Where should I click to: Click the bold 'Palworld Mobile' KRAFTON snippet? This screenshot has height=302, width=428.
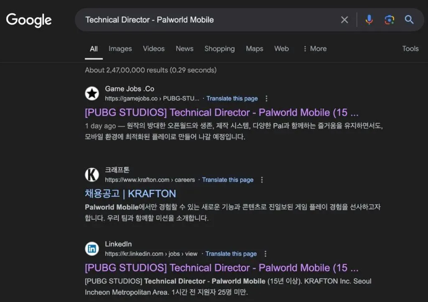[112, 207]
